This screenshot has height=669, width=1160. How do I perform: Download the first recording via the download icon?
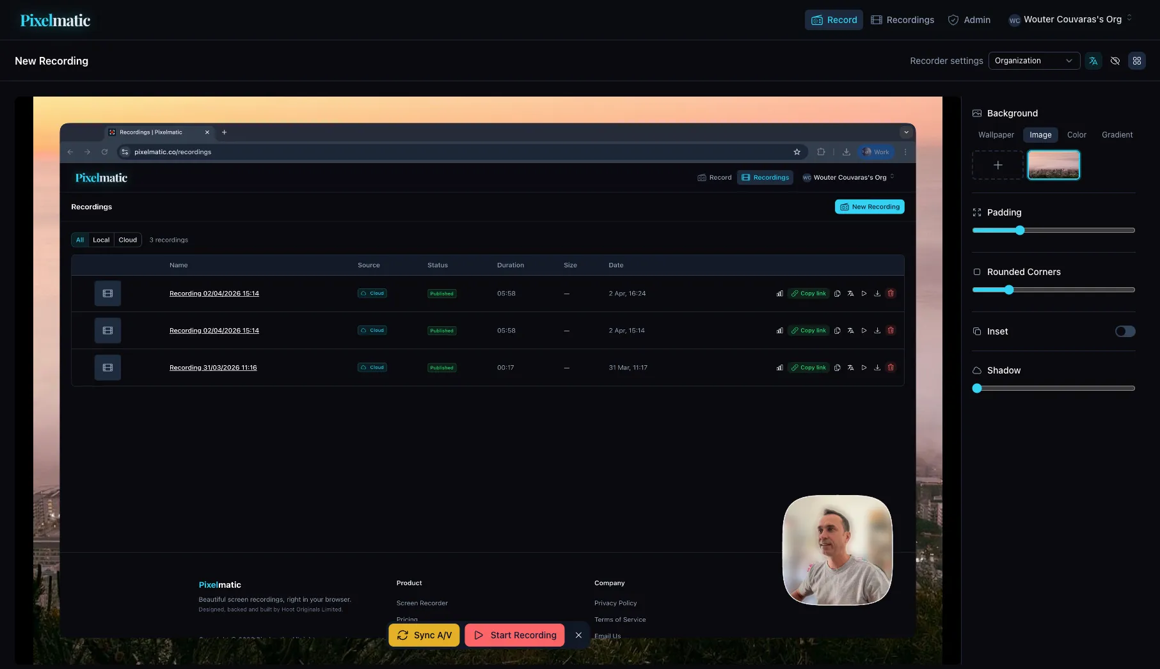877,293
